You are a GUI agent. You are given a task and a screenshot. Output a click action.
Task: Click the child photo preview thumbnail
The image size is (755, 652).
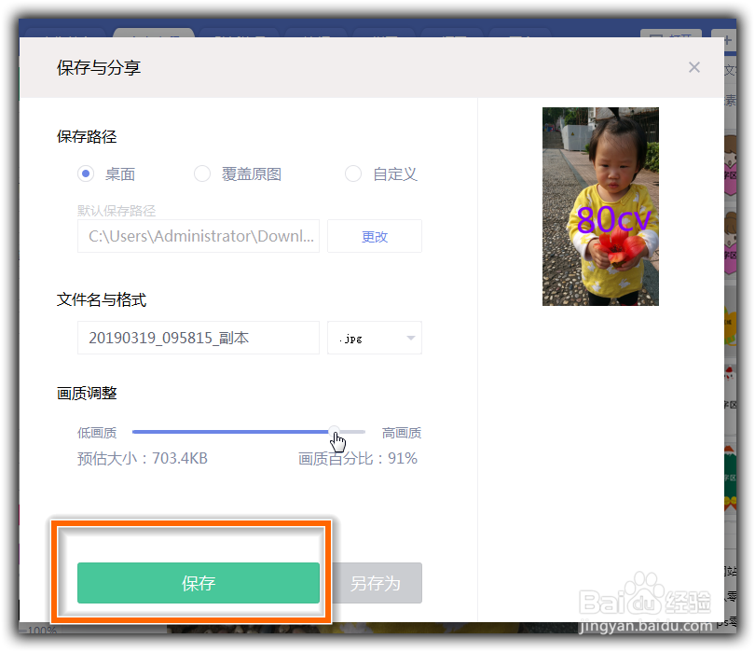pos(600,206)
